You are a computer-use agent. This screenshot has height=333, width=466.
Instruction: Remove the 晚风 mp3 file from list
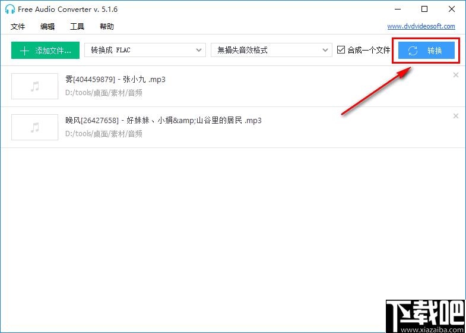(x=455, y=116)
